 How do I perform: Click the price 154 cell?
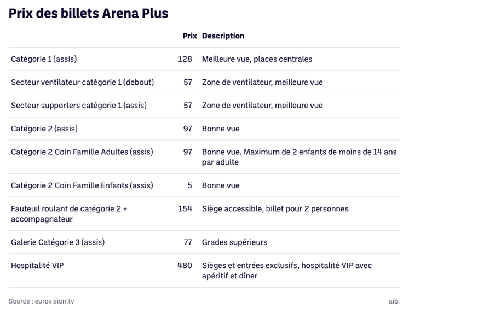[x=185, y=208]
